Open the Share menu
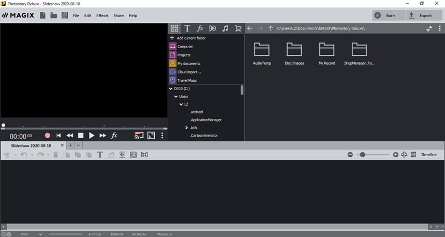Image resolution: width=445 pixels, height=237 pixels. coord(118,16)
